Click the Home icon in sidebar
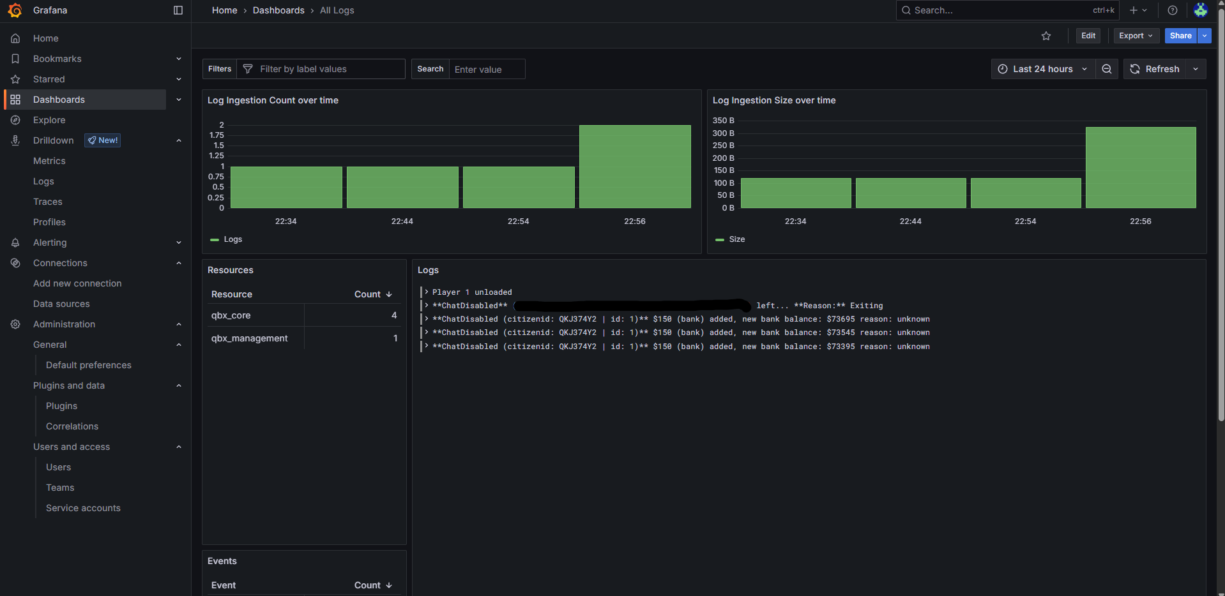 pyautogui.click(x=15, y=38)
